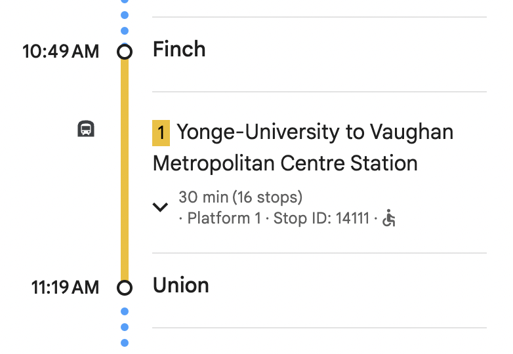513x354 pixels.
Task: Click the 11:19 AM arrival time
Action: pyautogui.click(x=65, y=287)
